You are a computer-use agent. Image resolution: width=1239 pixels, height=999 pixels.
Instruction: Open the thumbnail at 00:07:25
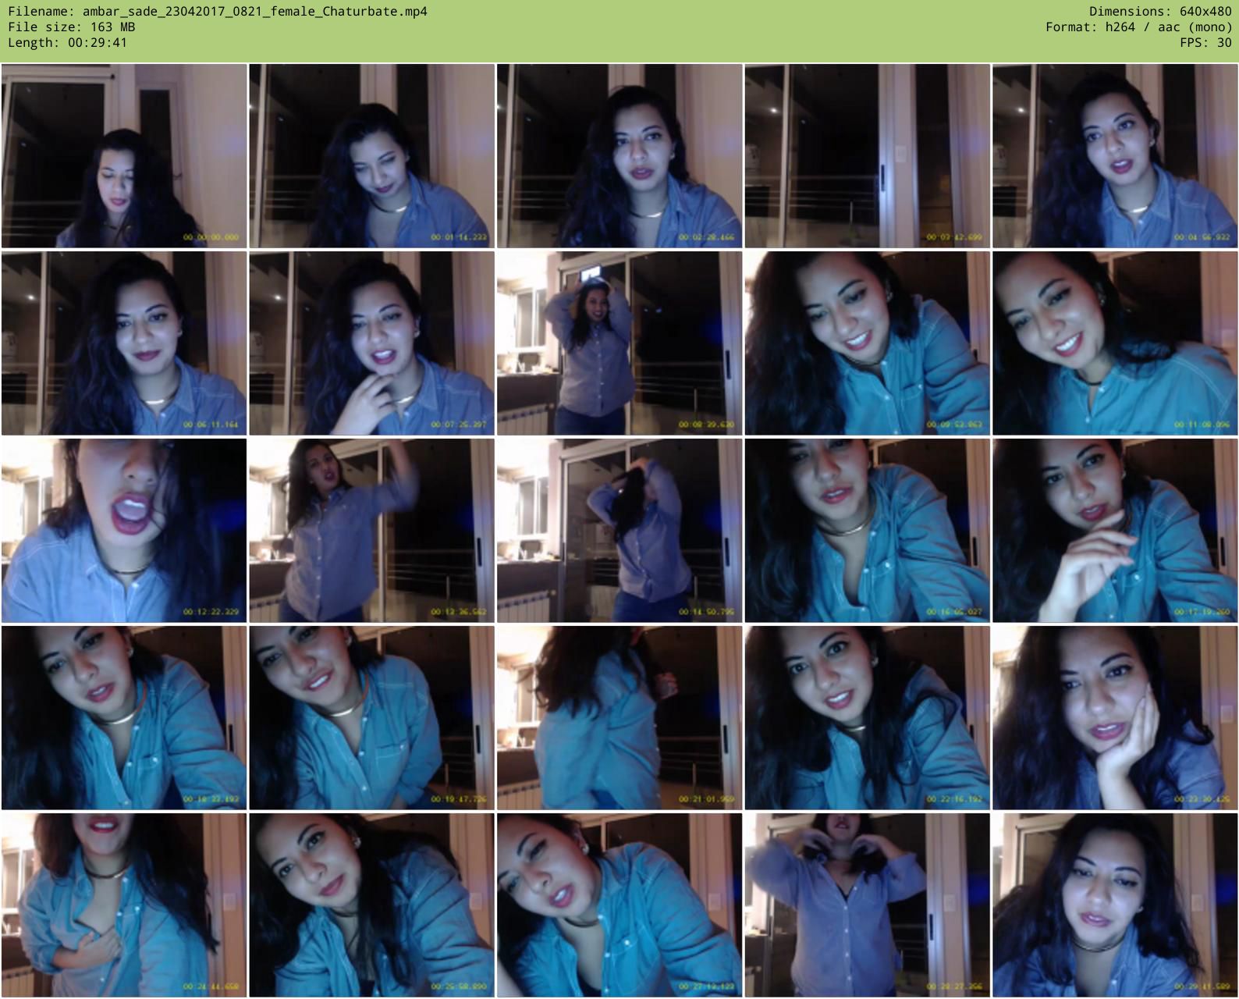(x=371, y=343)
